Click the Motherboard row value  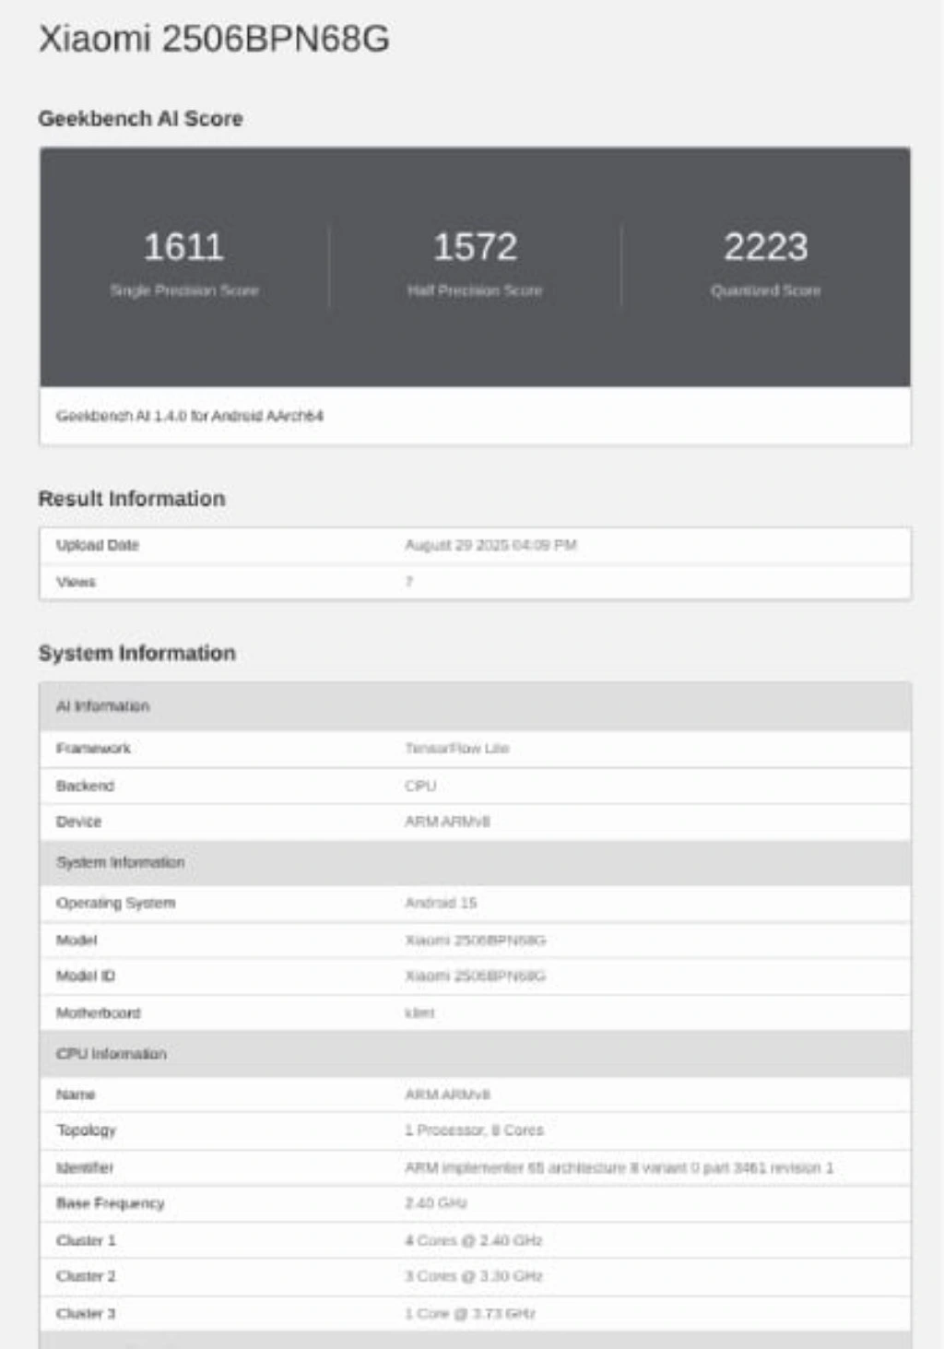click(419, 1012)
